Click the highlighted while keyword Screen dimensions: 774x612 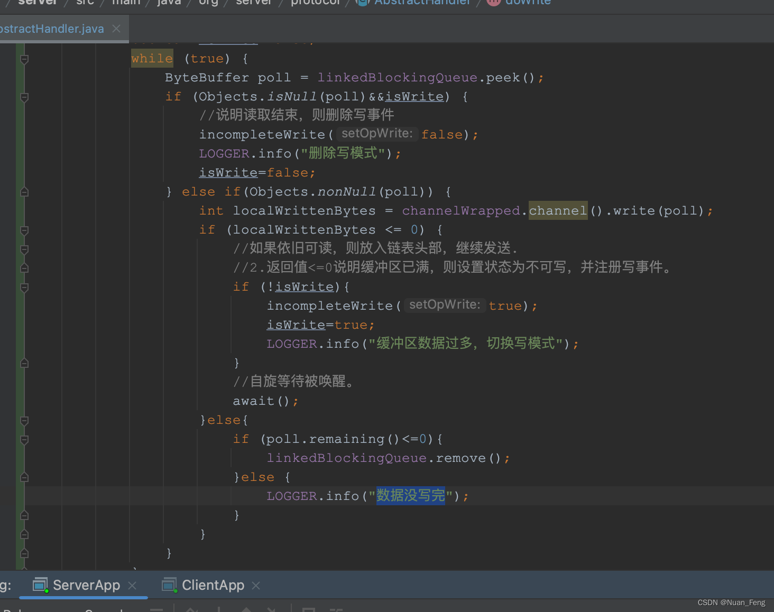pyautogui.click(x=152, y=59)
